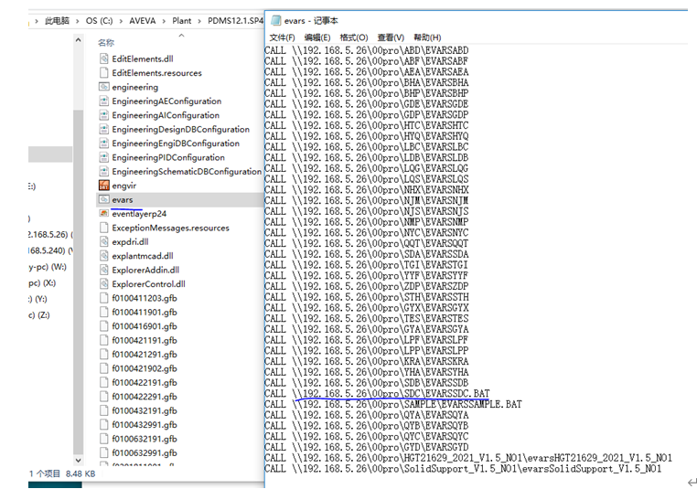697x489 pixels.
Task: Click the EVARSABD line in Notepad
Action: coord(366,50)
